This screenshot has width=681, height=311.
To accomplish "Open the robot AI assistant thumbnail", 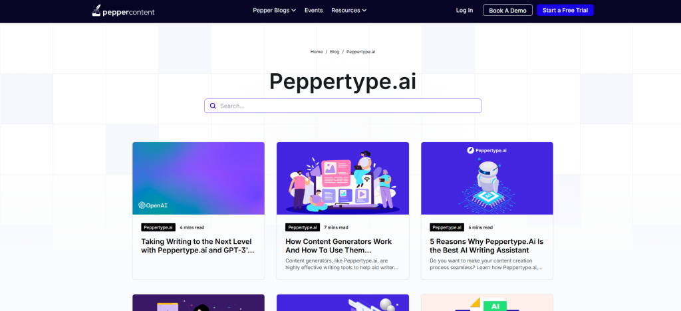I will pos(487,178).
